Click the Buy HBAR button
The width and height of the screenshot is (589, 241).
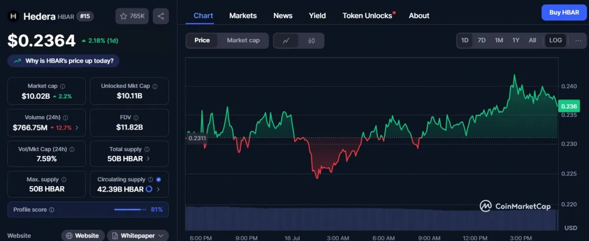coord(564,13)
